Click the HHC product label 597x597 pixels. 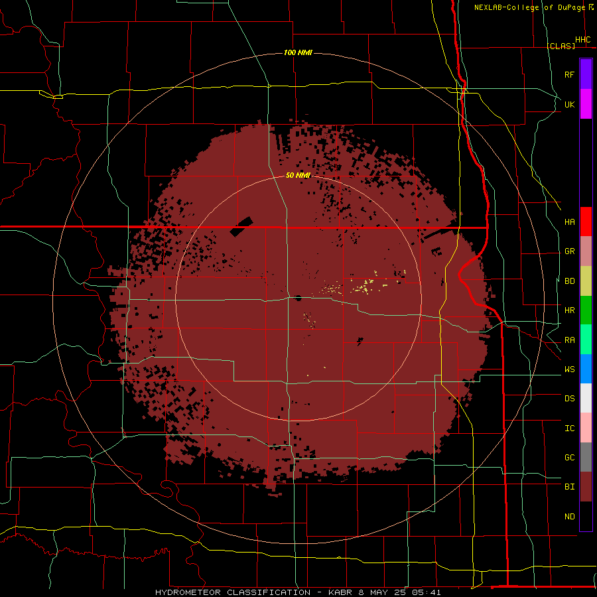pos(582,40)
